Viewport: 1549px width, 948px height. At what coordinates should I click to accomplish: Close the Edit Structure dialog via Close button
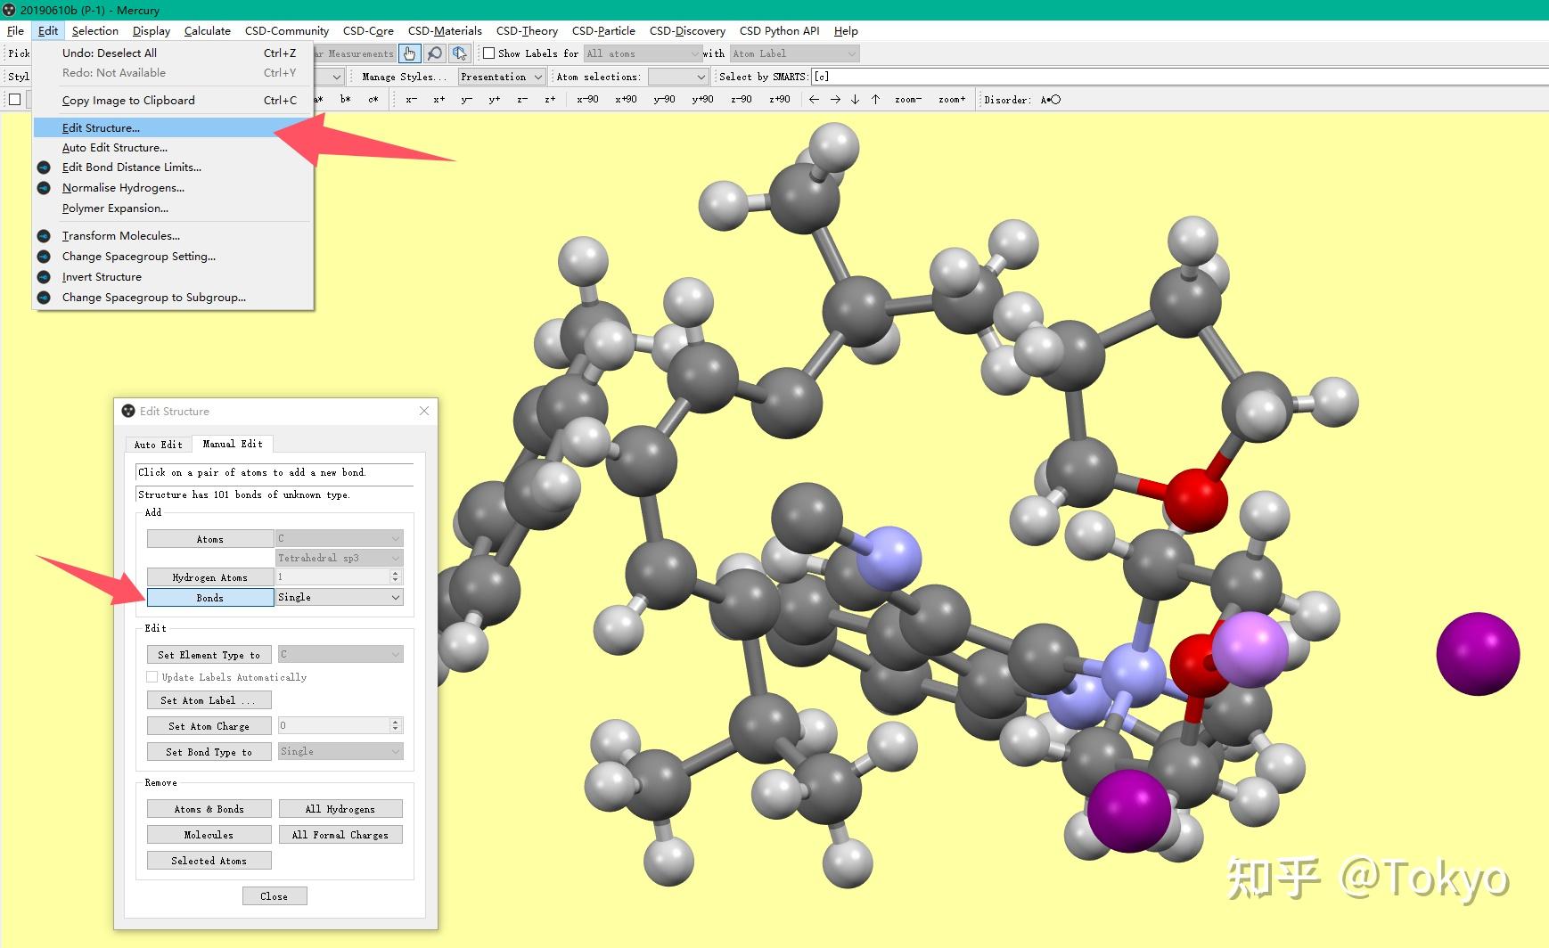(x=275, y=896)
